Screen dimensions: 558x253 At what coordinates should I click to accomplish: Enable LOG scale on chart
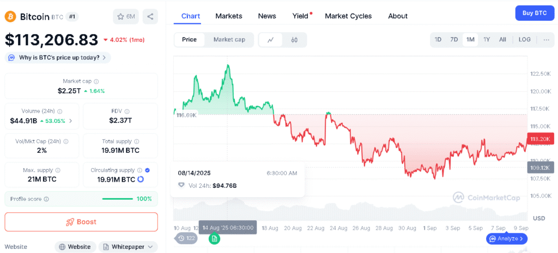tap(524, 40)
